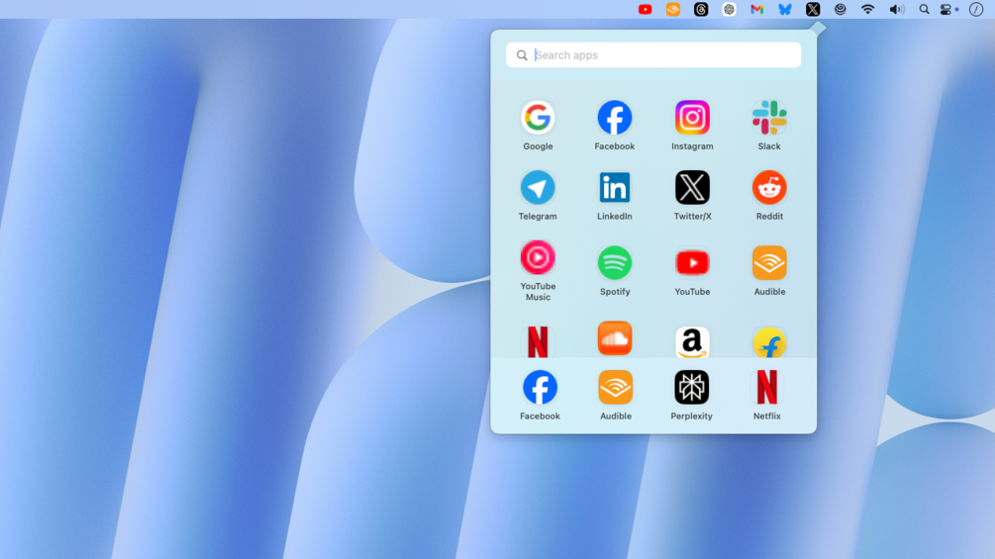Launch Telegram from the grid
Viewport: 995px width, 559px height.
click(538, 188)
